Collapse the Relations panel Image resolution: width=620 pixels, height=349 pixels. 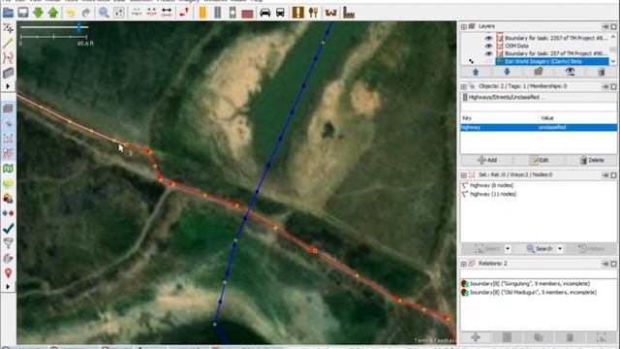(x=464, y=264)
